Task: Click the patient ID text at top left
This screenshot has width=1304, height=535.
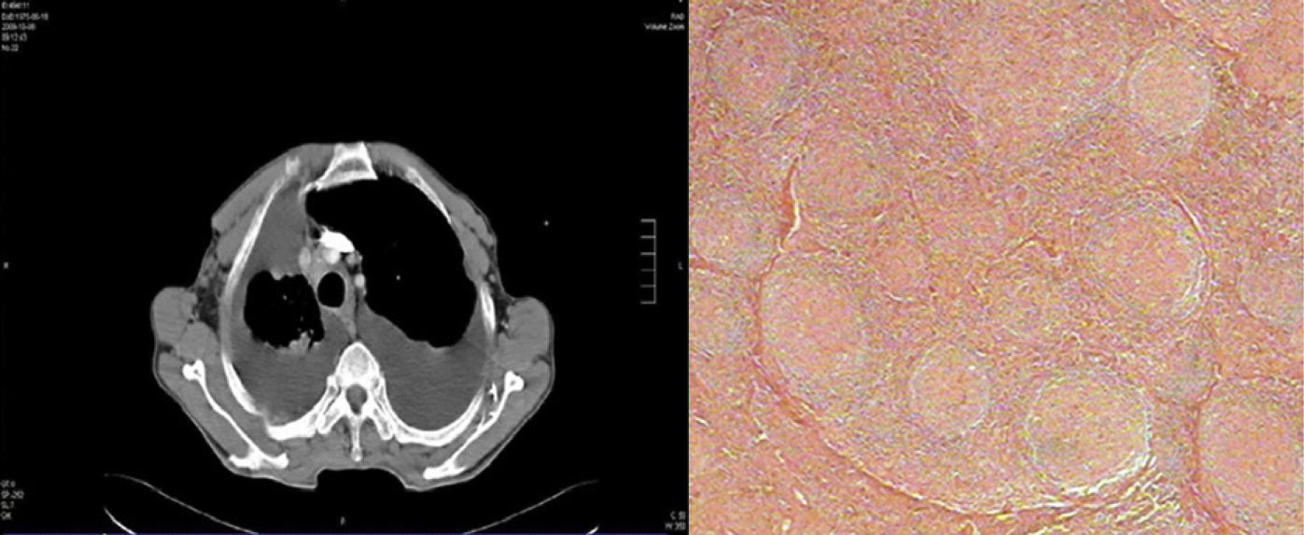Action: tap(17, 5)
